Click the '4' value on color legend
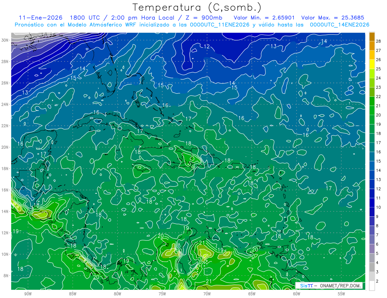This screenshot has height=298, width=387. 377,263
